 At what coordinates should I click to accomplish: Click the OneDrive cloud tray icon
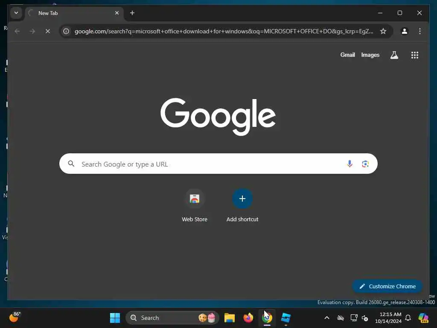pyautogui.click(x=340, y=318)
